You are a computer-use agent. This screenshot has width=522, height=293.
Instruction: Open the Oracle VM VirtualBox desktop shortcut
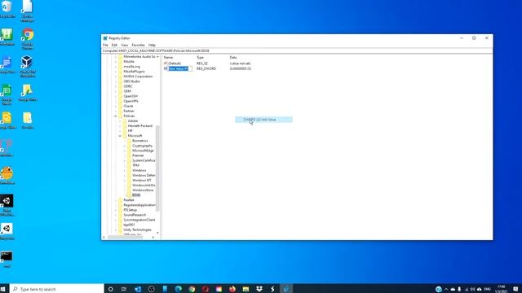point(27,67)
